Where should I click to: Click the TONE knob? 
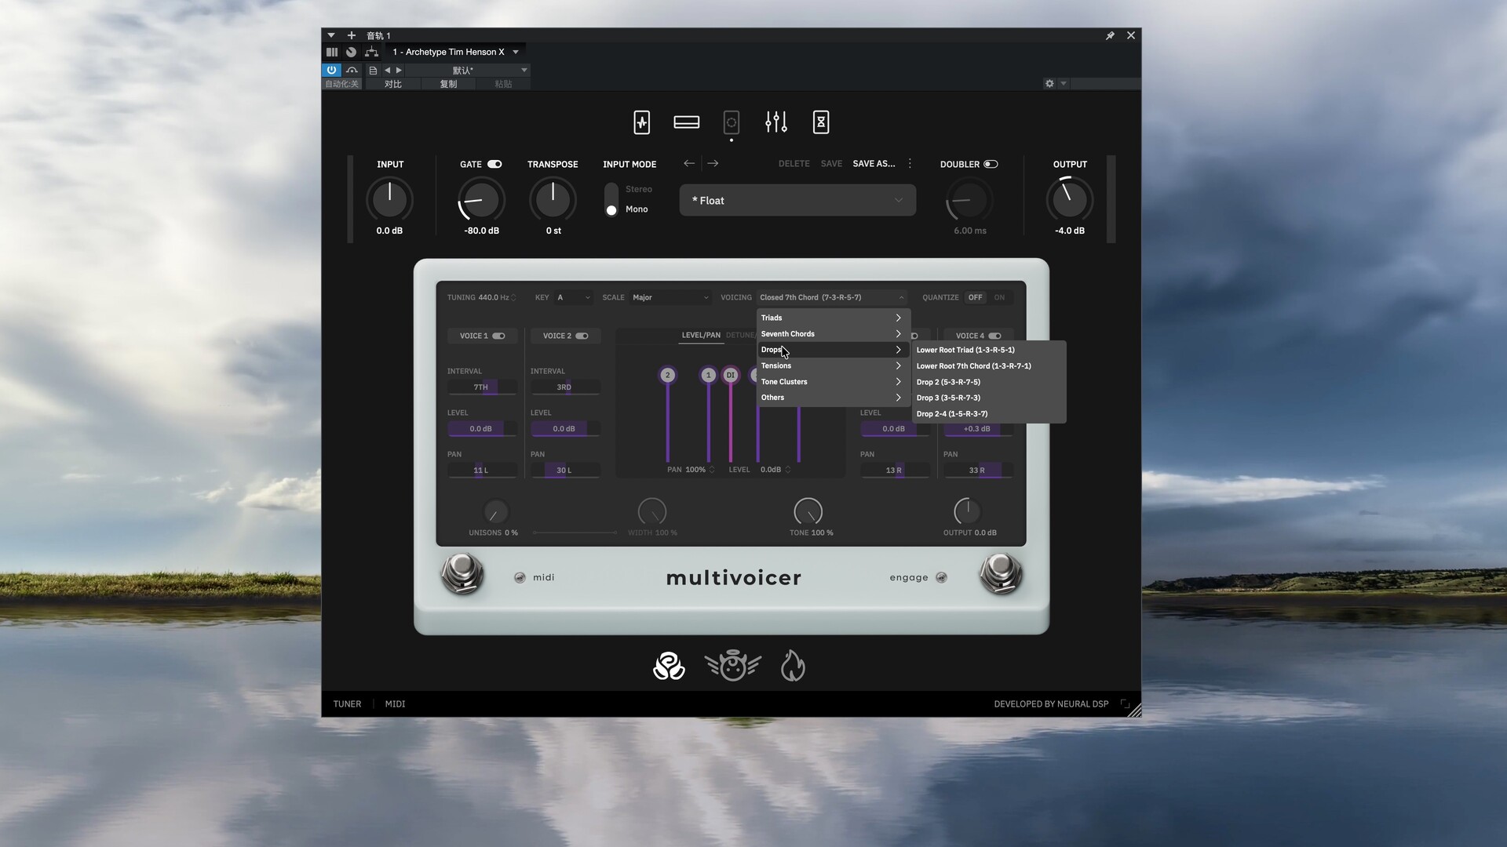(x=808, y=511)
